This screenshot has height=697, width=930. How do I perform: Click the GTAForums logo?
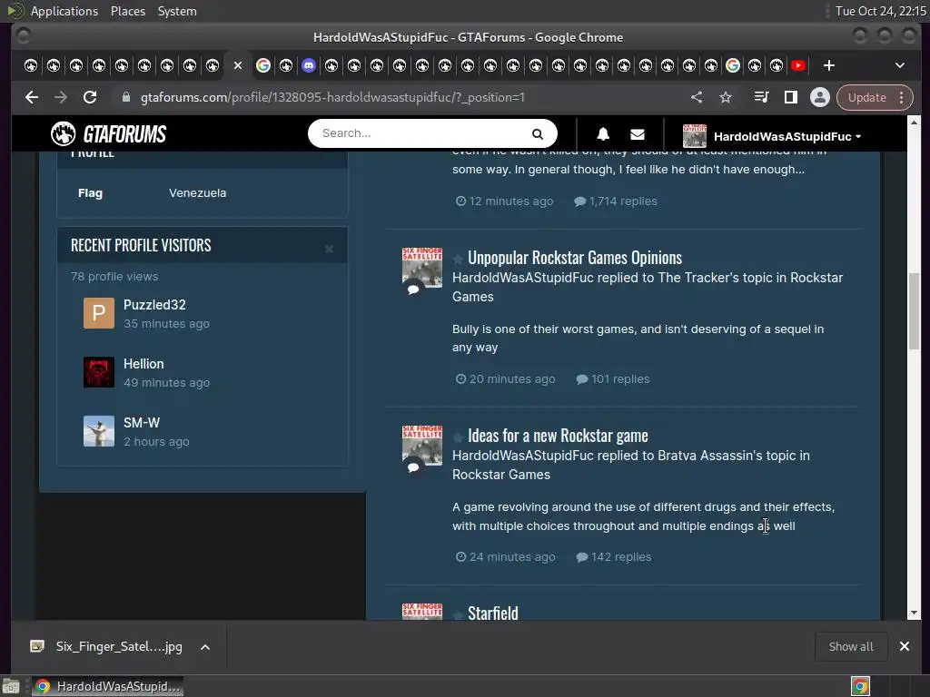(108, 134)
